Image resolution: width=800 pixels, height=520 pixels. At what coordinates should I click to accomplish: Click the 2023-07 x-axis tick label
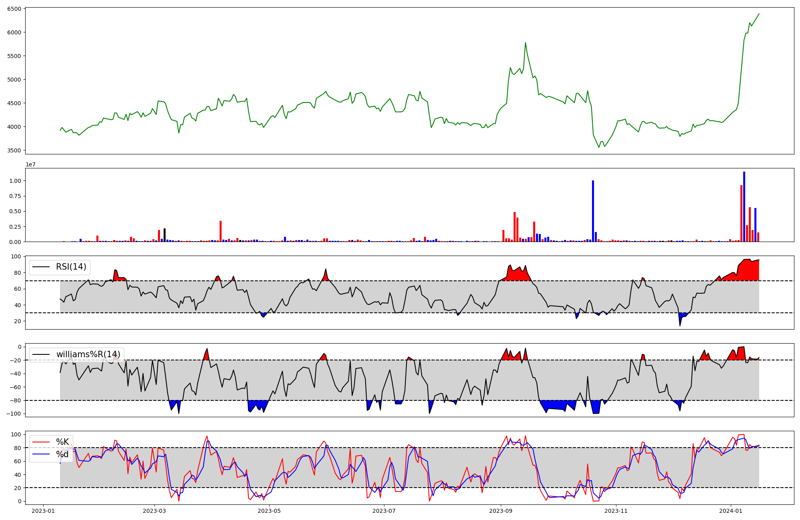point(384,511)
